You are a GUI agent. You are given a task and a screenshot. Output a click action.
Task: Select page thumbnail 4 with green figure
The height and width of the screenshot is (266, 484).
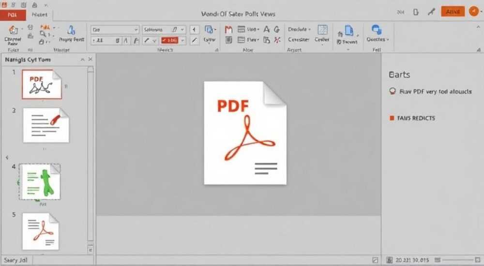coord(40,182)
